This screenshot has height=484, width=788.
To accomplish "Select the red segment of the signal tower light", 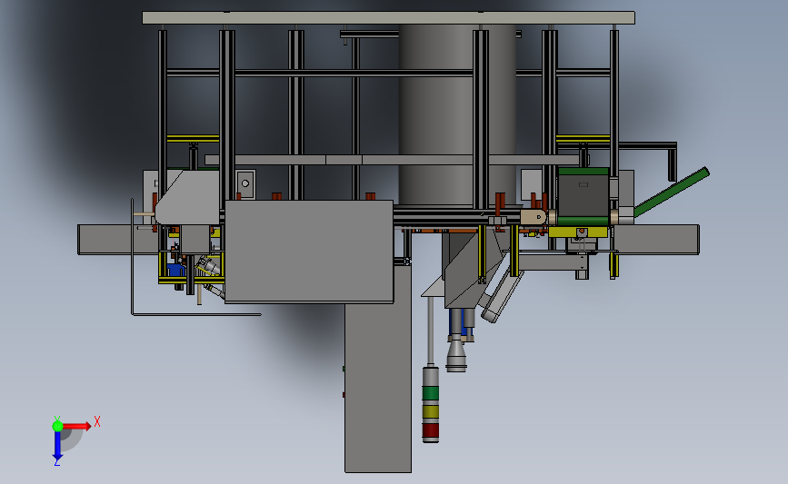I will (430, 430).
